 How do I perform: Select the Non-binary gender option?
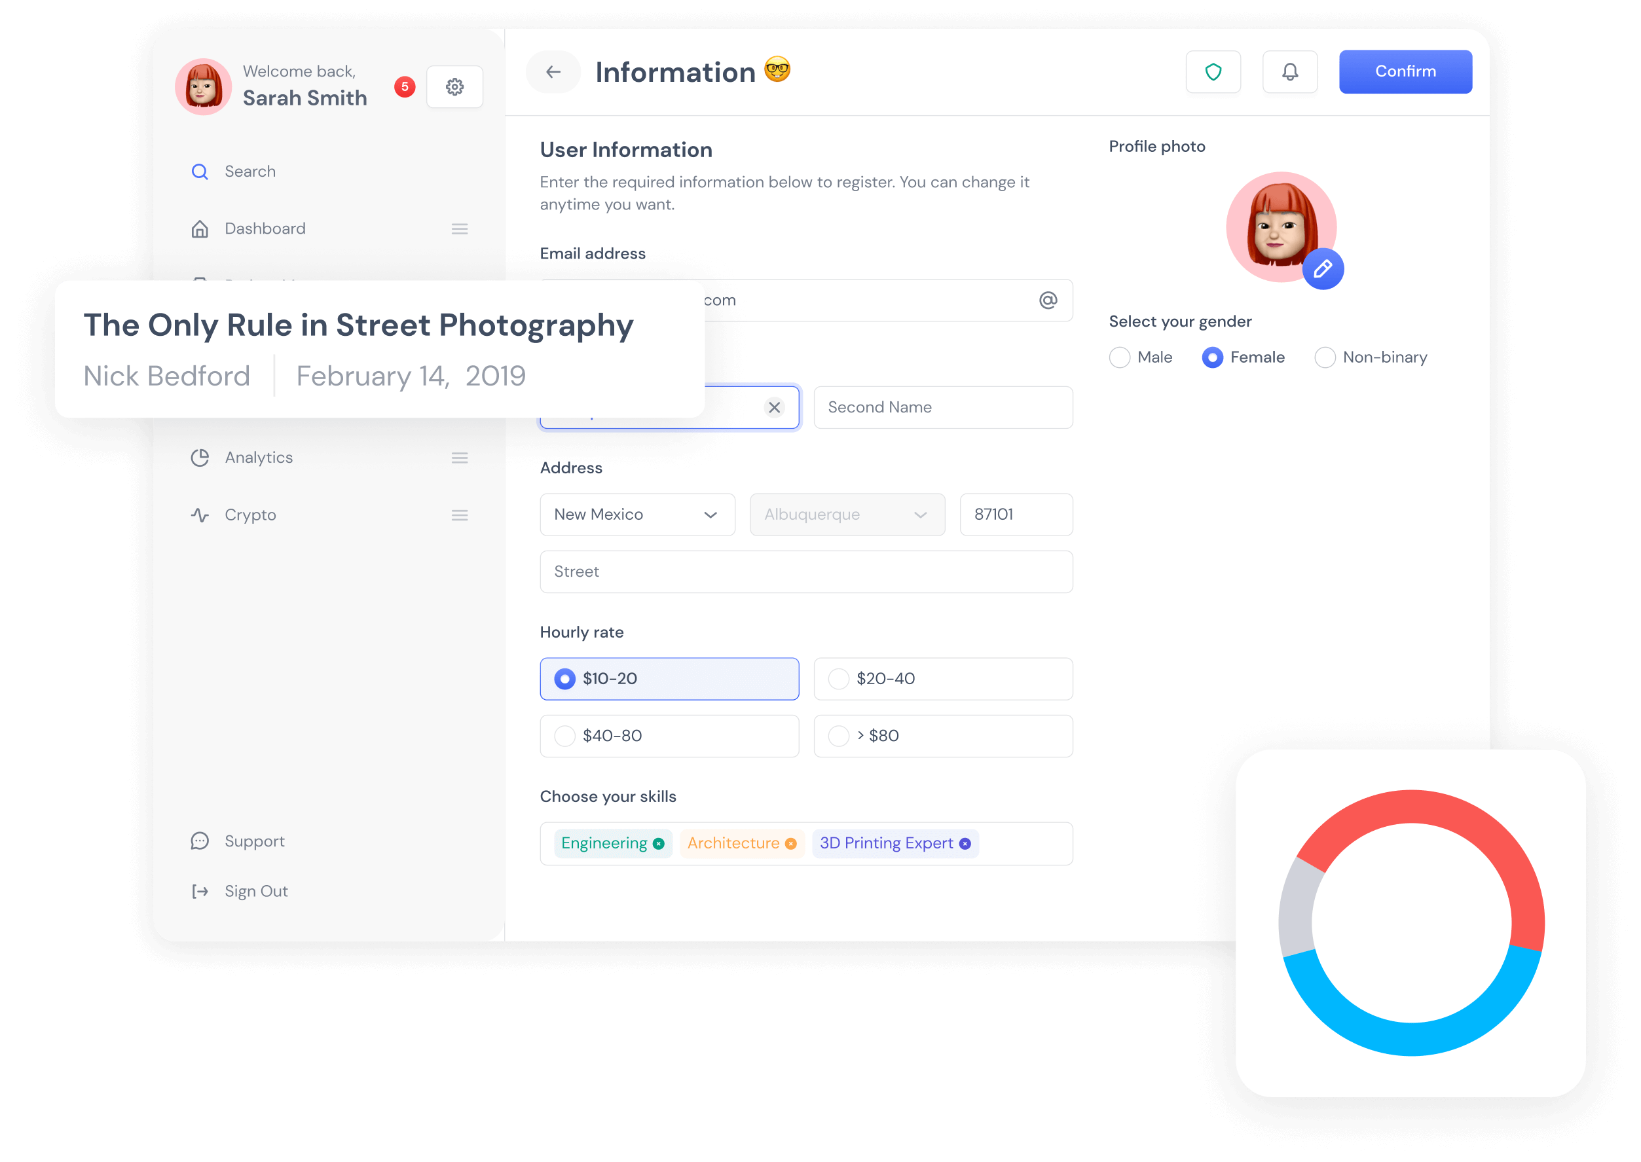1324,357
